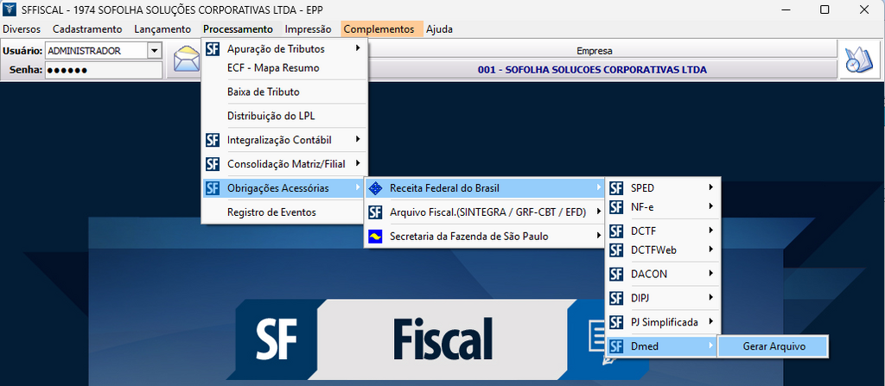Click the São Paulo flag icon
This screenshot has width=885, height=386.
[x=375, y=236]
